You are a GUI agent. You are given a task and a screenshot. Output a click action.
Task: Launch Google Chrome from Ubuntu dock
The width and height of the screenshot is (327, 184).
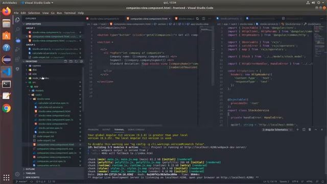coord(7,108)
